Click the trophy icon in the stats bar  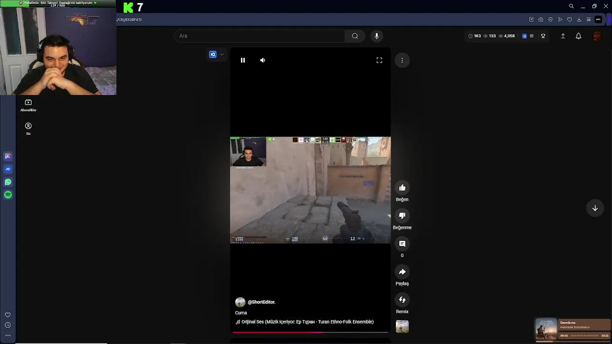[x=543, y=36]
